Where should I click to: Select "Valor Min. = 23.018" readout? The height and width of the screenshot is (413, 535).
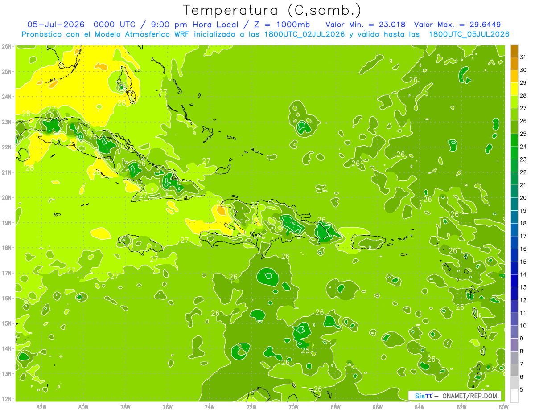pyautogui.click(x=365, y=25)
